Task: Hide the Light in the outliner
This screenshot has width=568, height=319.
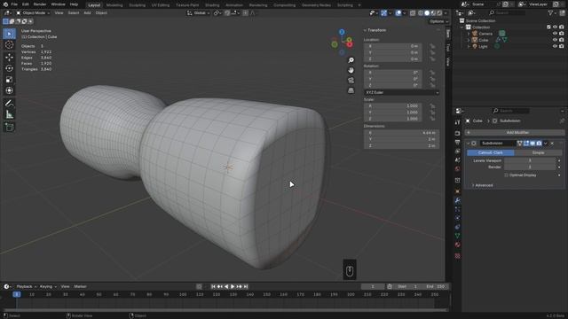Action: (555, 47)
